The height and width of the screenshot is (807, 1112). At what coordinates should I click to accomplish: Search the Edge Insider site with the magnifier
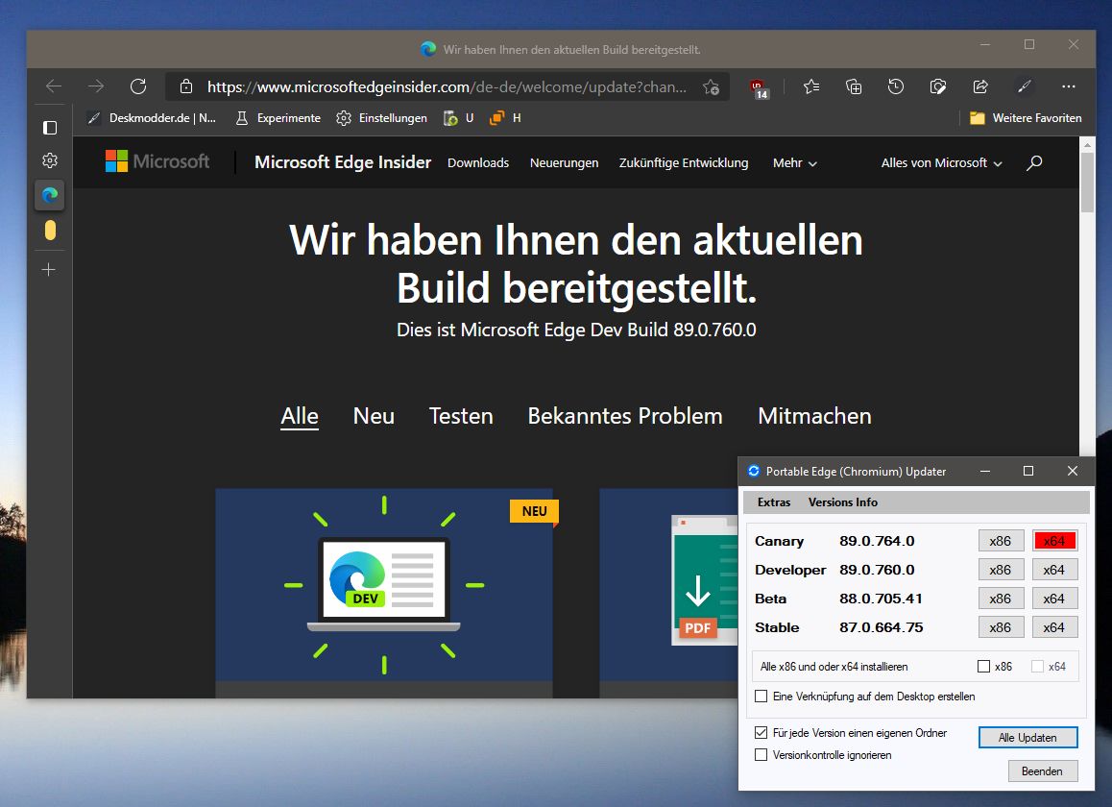(x=1034, y=162)
